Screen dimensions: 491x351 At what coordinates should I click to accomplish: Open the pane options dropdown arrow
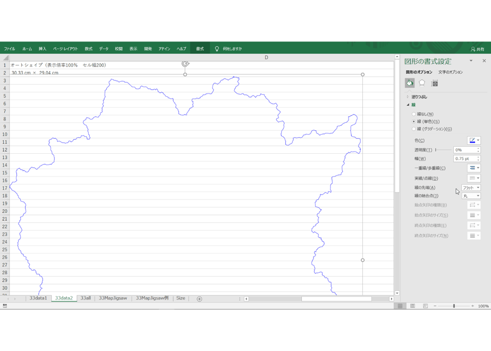[x=471, y=61]
